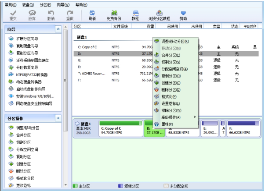Click 合并分区 in 分区操作 panel
This screenshot has height=191, width=265.
pyautogui.click(x=20, y=135)
